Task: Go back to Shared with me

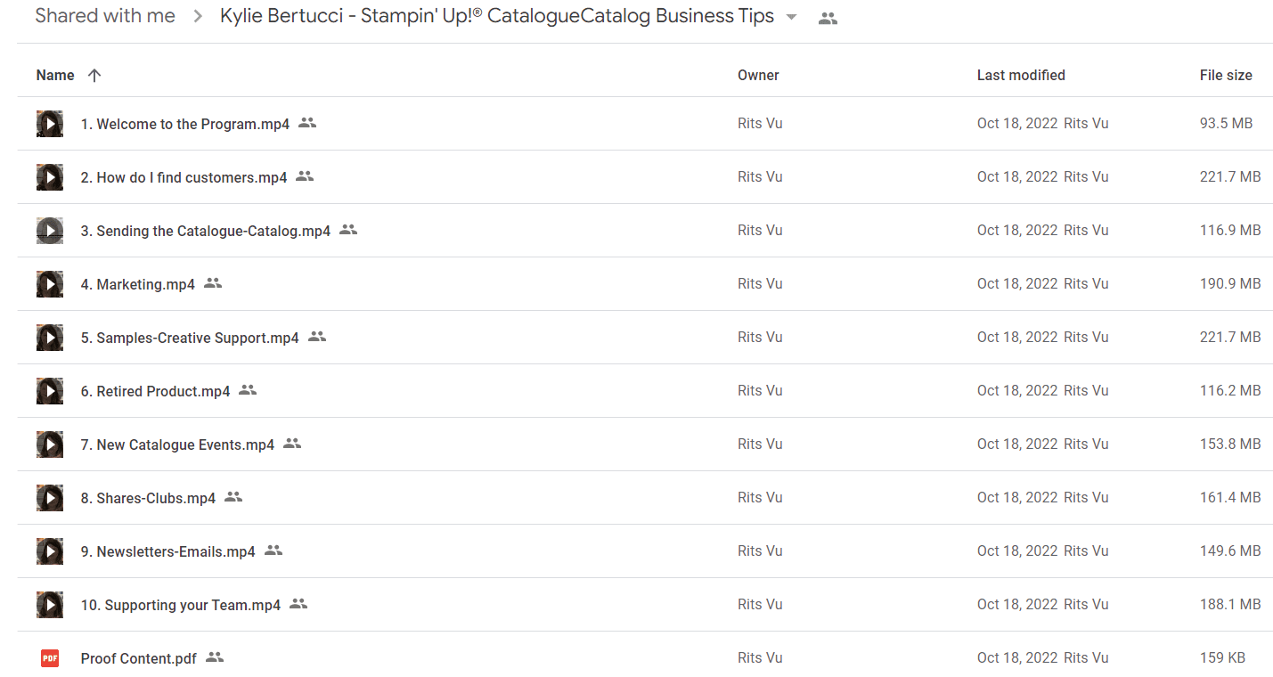Action: point(105,16)
